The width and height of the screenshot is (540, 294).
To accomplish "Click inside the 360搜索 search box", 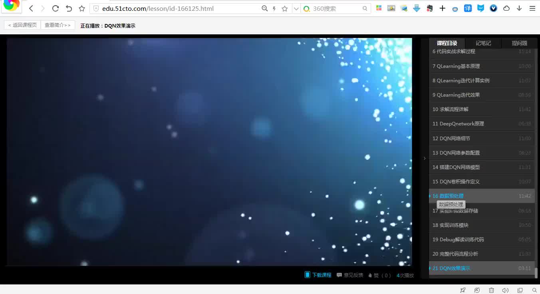I will coord(336,8).
